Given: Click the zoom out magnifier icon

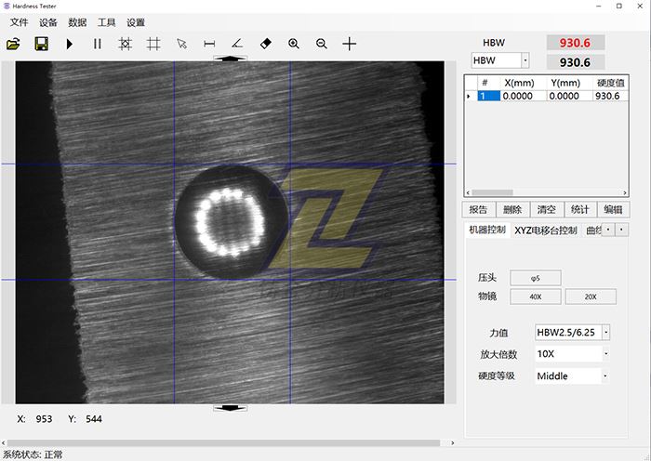Looking at the screenshot, I should click(322, 44).
